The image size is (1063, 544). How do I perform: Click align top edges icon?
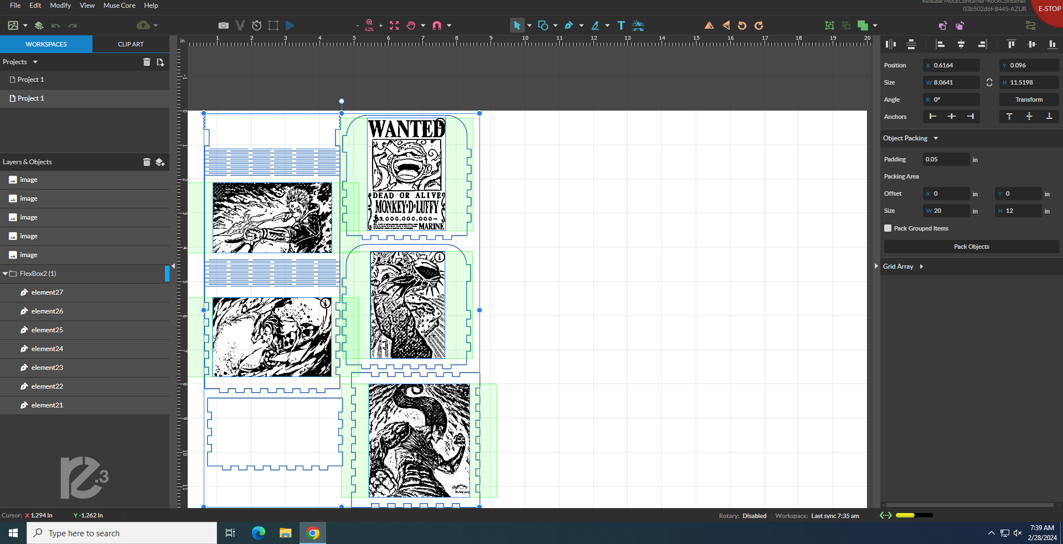tap(1011, 44)
